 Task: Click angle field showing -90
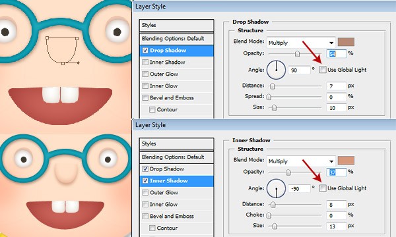pos(299,188)
